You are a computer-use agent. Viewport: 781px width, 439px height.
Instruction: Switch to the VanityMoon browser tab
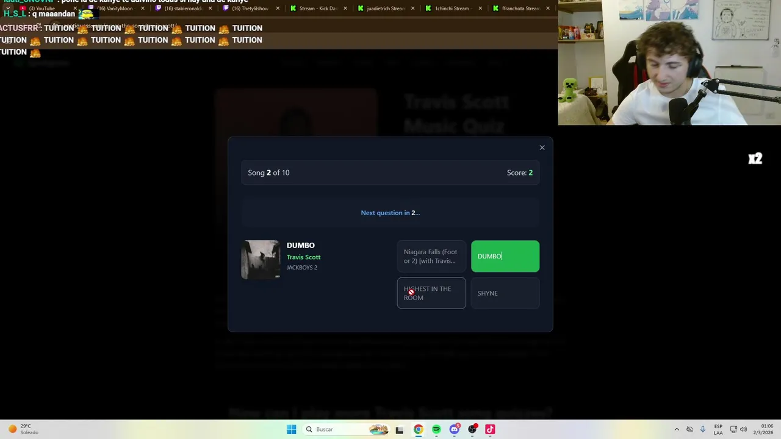tap(116, 9)
